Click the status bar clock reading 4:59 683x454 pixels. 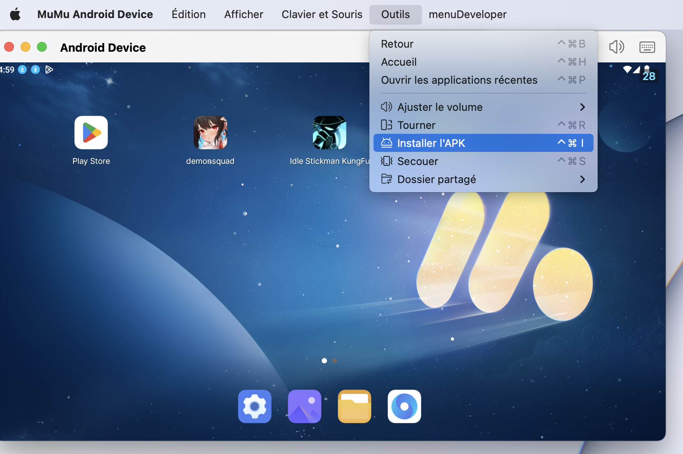pos(7,70)
